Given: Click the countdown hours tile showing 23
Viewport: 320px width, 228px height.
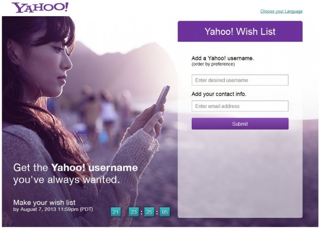Looking at the screenshot, I should [134, 212].
